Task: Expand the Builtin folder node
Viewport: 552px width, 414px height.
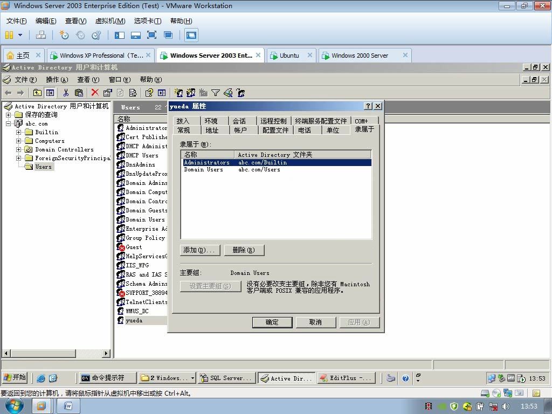Action: point(18,132)
